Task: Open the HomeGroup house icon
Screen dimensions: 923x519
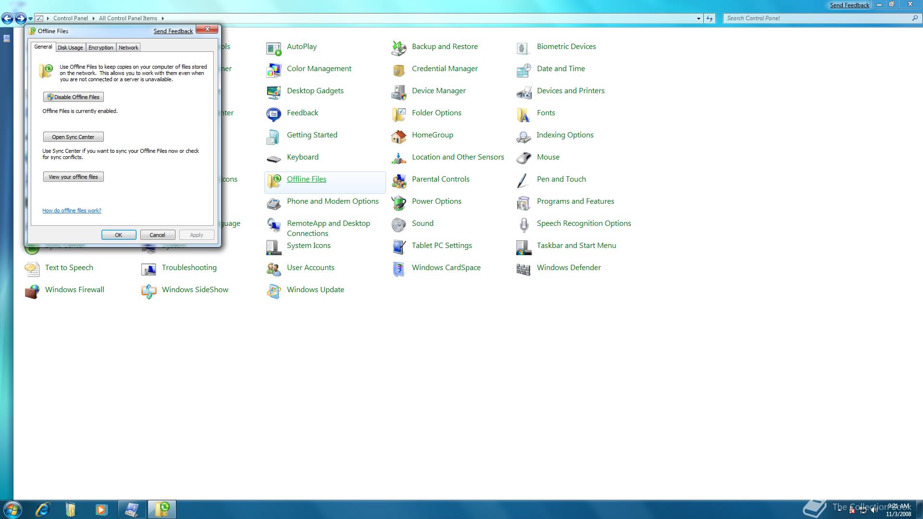Action: pyautogui.click(x=399, y=136)
